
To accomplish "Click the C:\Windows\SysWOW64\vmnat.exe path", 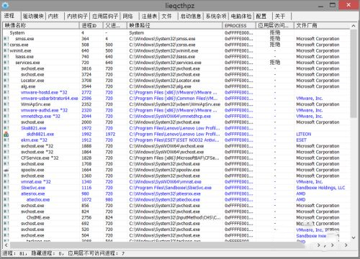I will pos(165,182).
